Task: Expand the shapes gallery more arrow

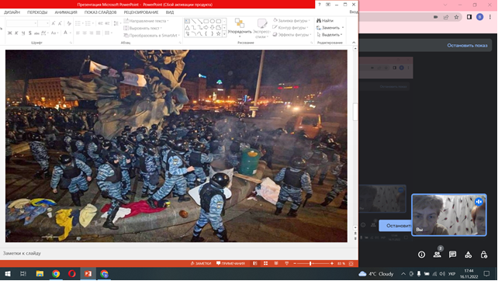Action: pos(224,33)
